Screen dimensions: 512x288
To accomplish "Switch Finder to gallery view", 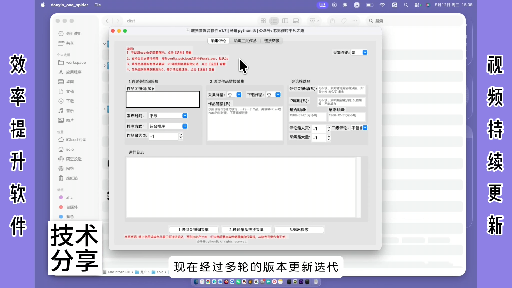I will [x=296, y=21].
